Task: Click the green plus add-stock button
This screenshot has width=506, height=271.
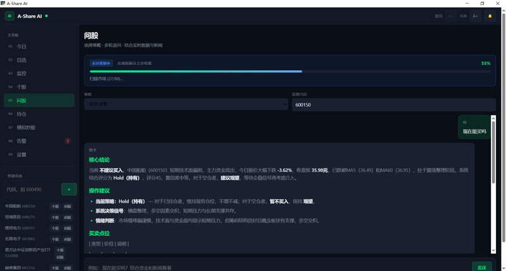Action: pos(69,190)
